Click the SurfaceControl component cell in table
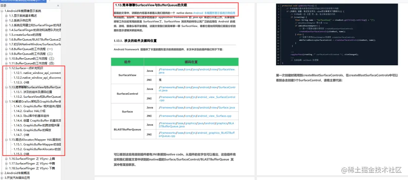This screenshot has width=408, height=180. pyautogui.click(x=127, y=94)
